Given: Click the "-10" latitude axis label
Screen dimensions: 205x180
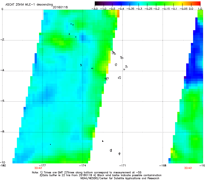Looking at the screenshot, I should tap(2, 162).
